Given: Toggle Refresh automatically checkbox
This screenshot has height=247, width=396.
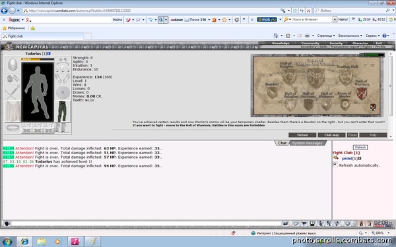Looking at the screenshot, I should (335, 165).
